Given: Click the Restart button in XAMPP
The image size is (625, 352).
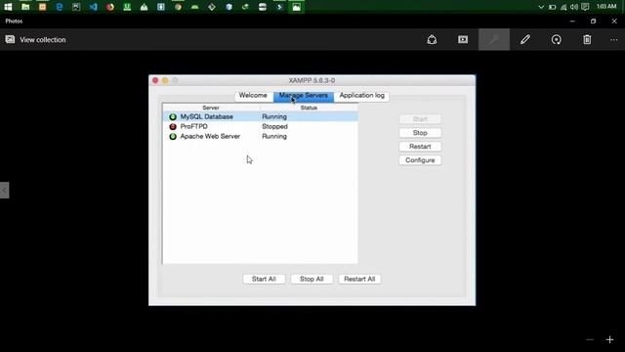Looking at the screenshot, I should [x=420, y=147].
